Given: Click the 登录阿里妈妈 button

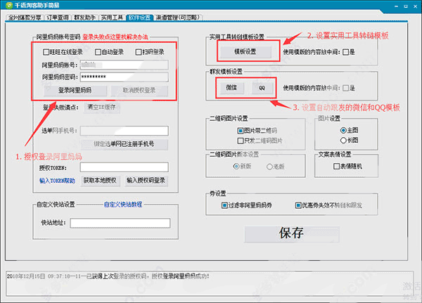Looking at the screenshot, I should (75, 91).
